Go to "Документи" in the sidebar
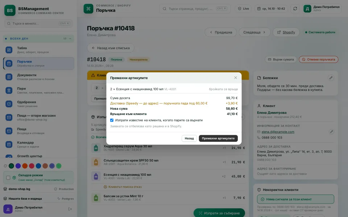Viewport: 348px width, 217px height. tap(38, 77)
